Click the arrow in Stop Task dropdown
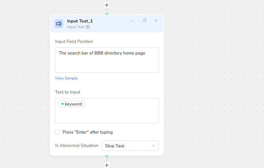The height and width of the screenshot is (168, 264). pyautogui.click(x=153, y=146)
